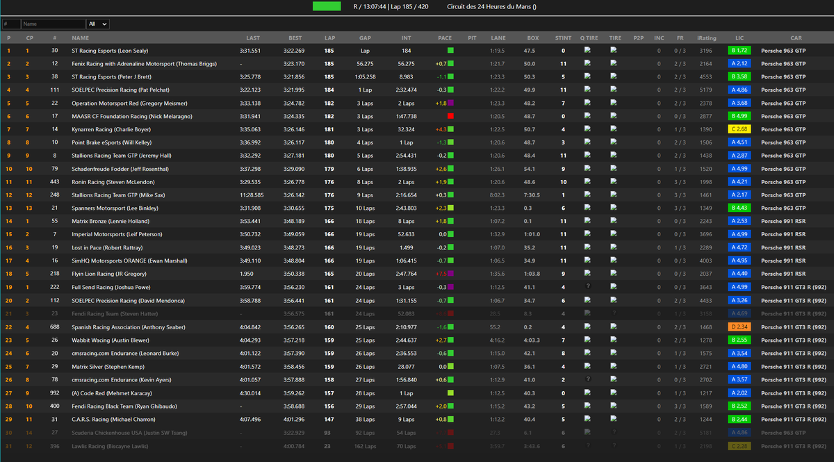The image size is (834, 462).
Task: Click the red pace square for MAASR CF Foundation
Action: 450,116
